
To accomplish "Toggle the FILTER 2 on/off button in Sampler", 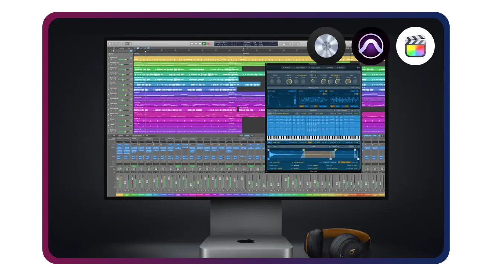I will click(x=321, y=75).
